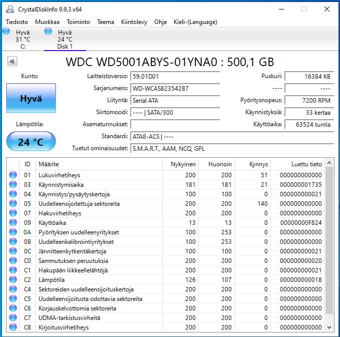Click status icon for Käynnistys/pysäytyskertoja row
The height and width of the screenshot is (337, 340).
[x=13, y=194]
